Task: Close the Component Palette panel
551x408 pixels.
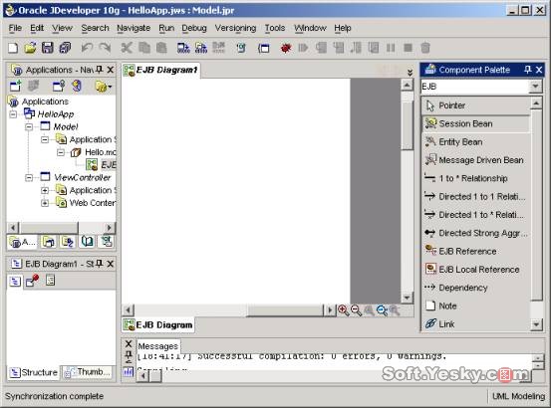Action: coord(539,70)
